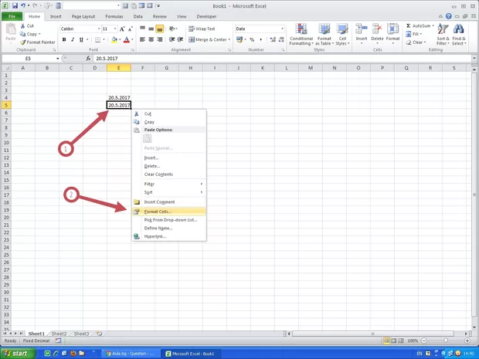The height and width of the screenshot is (359, 479).
Task: Toggle Wrap Text in Alignment group
Action: (202, 29)
